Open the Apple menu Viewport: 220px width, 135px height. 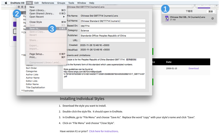[x=6, y=3]
